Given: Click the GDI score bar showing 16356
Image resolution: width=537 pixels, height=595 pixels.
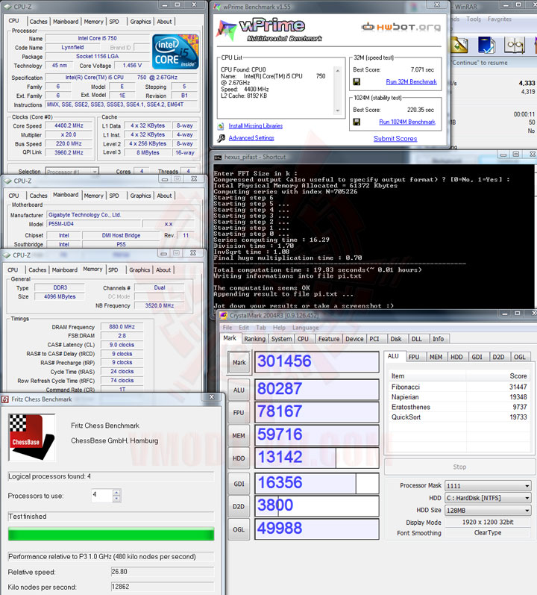Looking at the screenshot, I should click(x=317, y=484).
